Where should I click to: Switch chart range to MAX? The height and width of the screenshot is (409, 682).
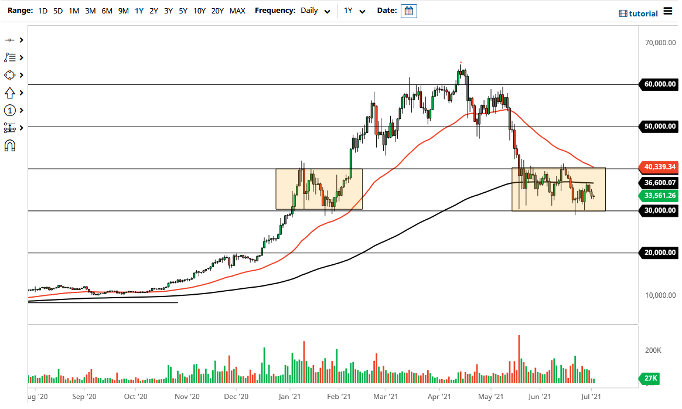(237, 11)
